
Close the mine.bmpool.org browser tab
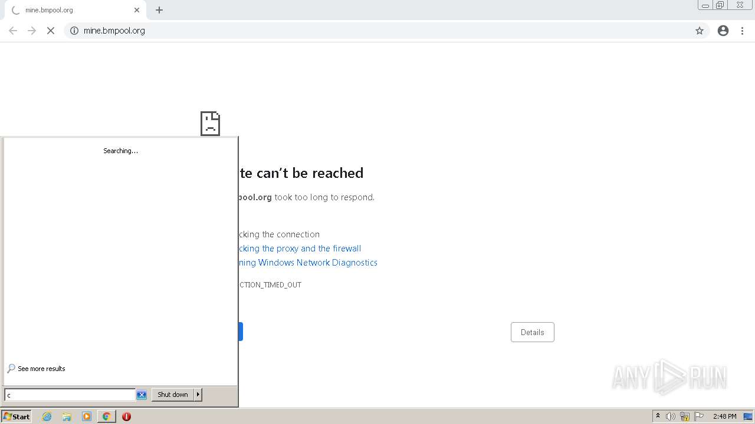coord(137,10)
